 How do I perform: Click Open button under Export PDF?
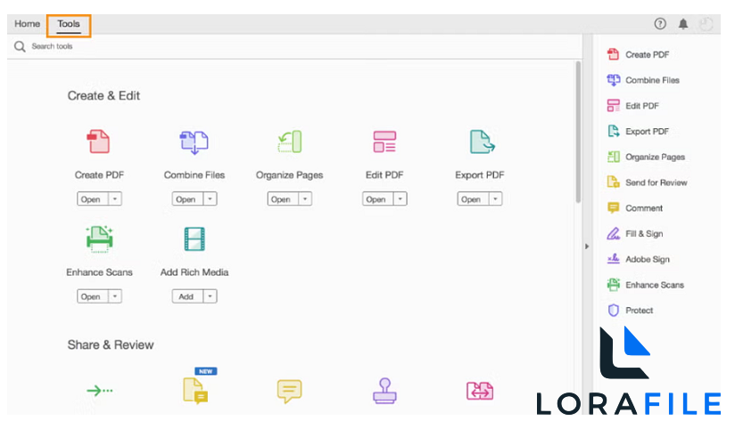(x=474, y=198)
